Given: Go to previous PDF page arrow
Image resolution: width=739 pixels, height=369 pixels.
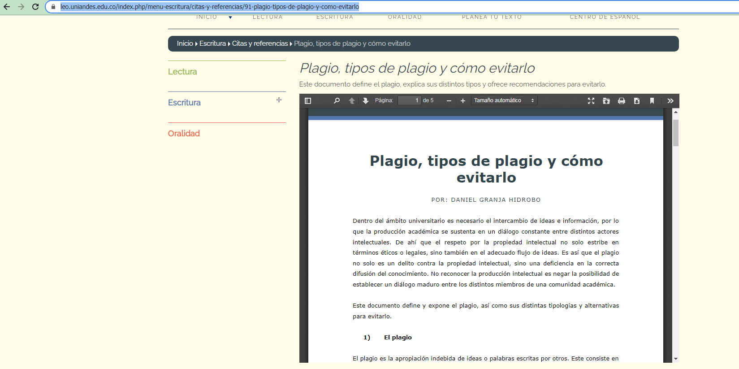Looking at the screenshot, I should click(352, 101).
